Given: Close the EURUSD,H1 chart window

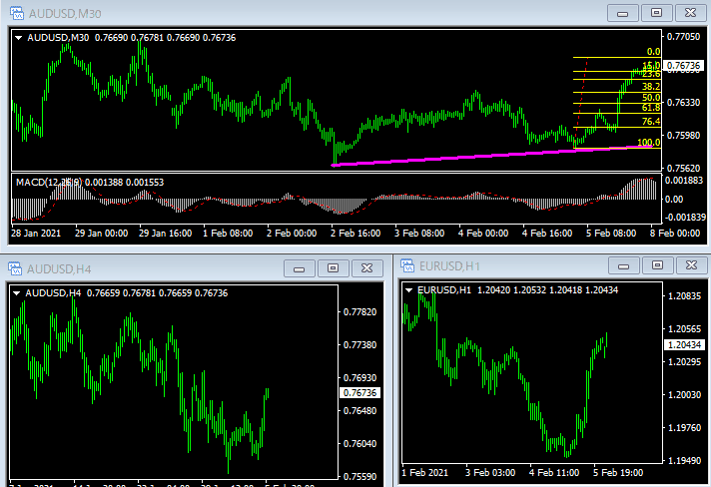Looking at the screenshot, I should coord(691,265).
